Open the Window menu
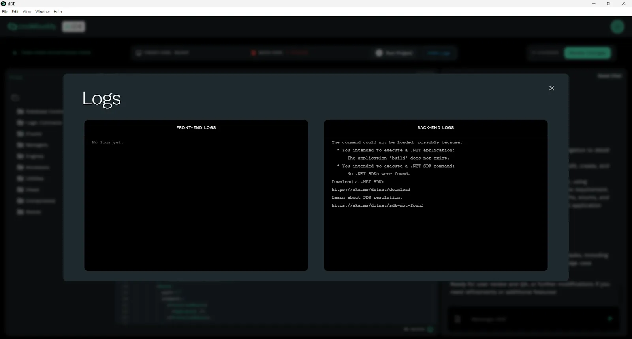 pos(42,12)
